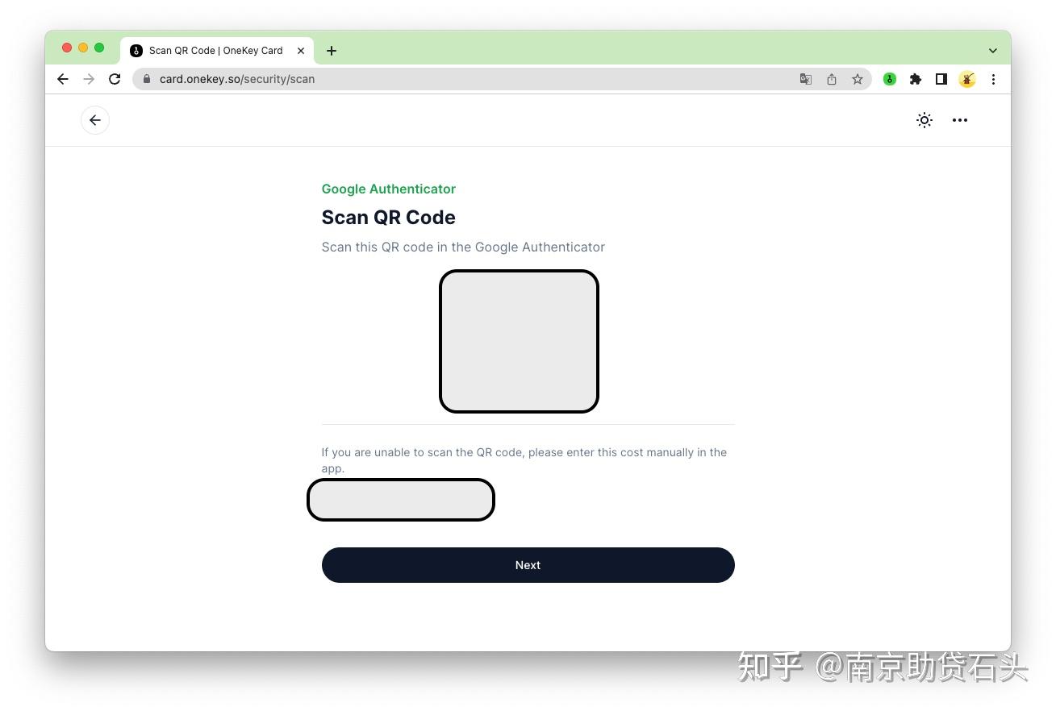
Task: Open the Chrome profile avatar
Action: pyautogui.click(x=967, y=79)
